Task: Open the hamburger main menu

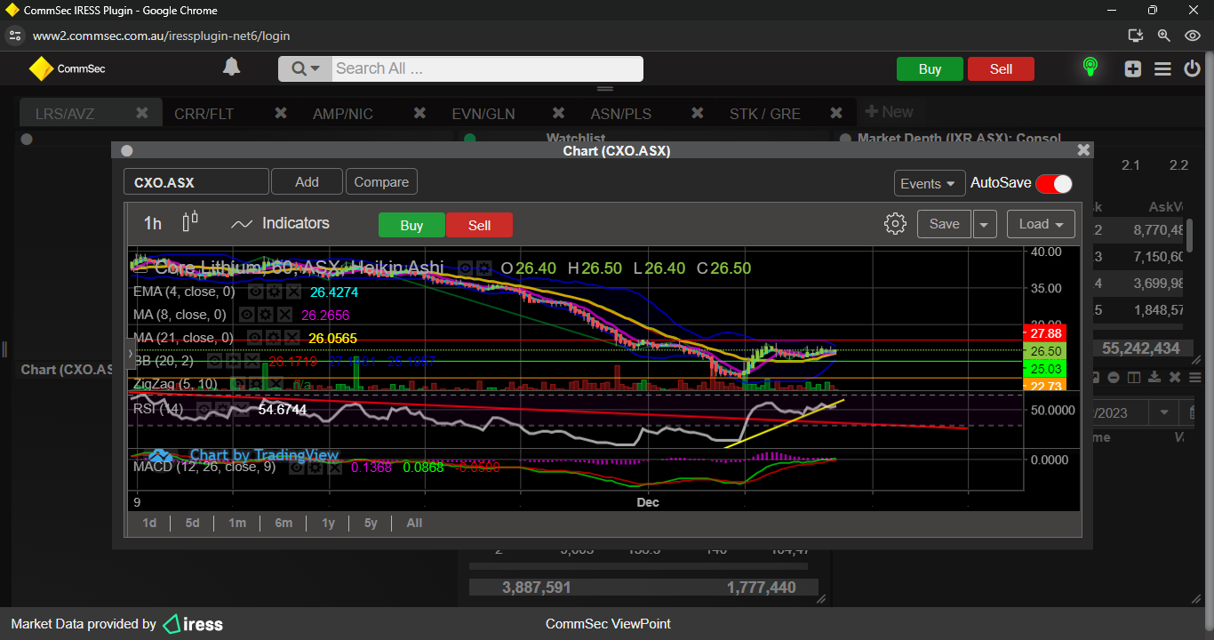Action: (1162, 69)
